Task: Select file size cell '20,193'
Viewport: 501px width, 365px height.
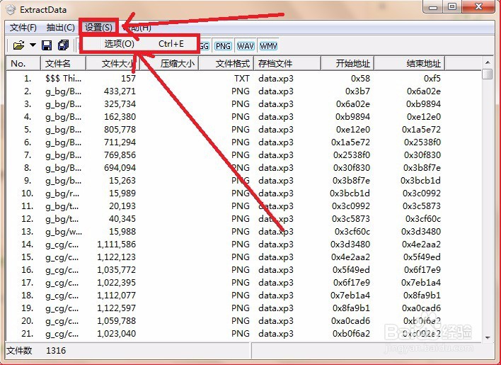Action: (122, 206)
